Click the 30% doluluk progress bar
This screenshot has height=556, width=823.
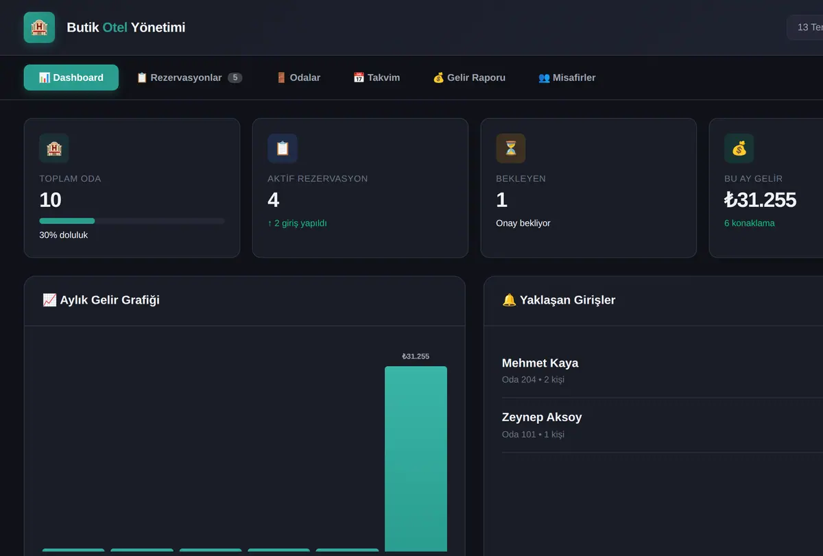pyautogui.click(x=132, y=221)
